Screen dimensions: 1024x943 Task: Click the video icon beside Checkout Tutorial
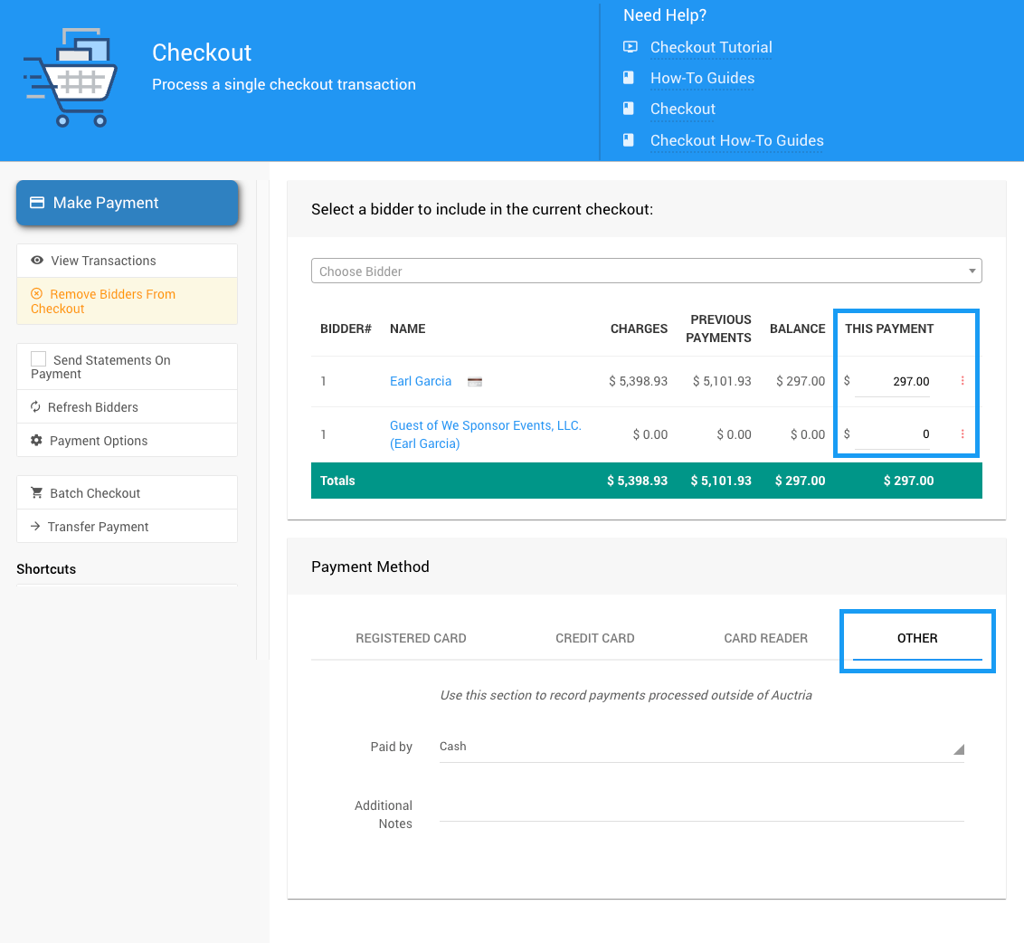tap(630, 47)
